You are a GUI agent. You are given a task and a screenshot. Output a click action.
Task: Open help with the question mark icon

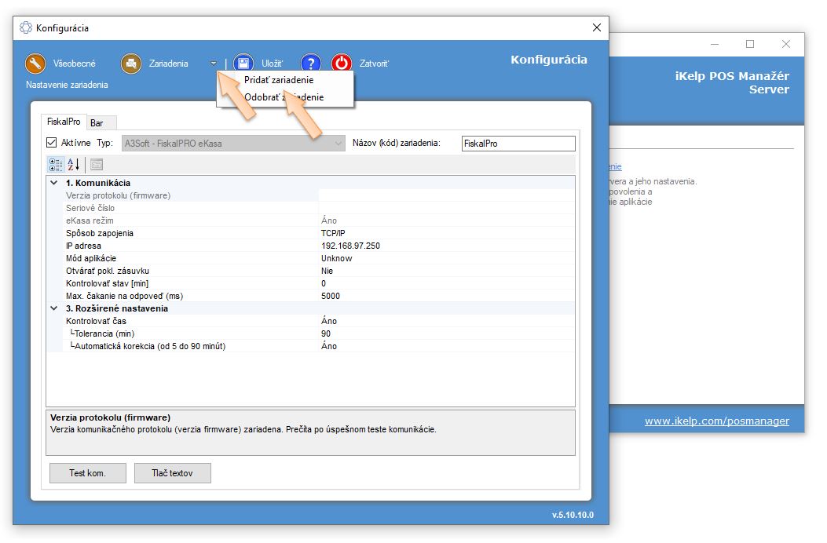pos(311,64)
